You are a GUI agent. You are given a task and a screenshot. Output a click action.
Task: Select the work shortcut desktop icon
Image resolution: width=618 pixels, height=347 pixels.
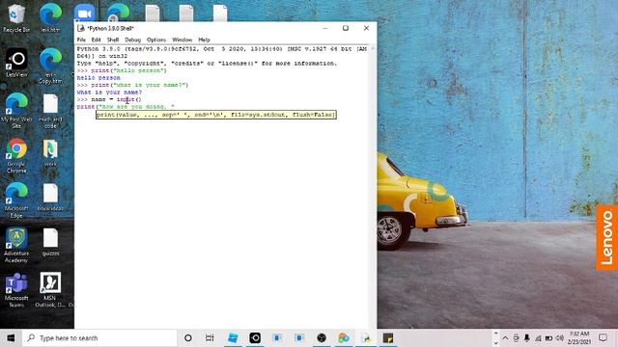tap(50, 152)
